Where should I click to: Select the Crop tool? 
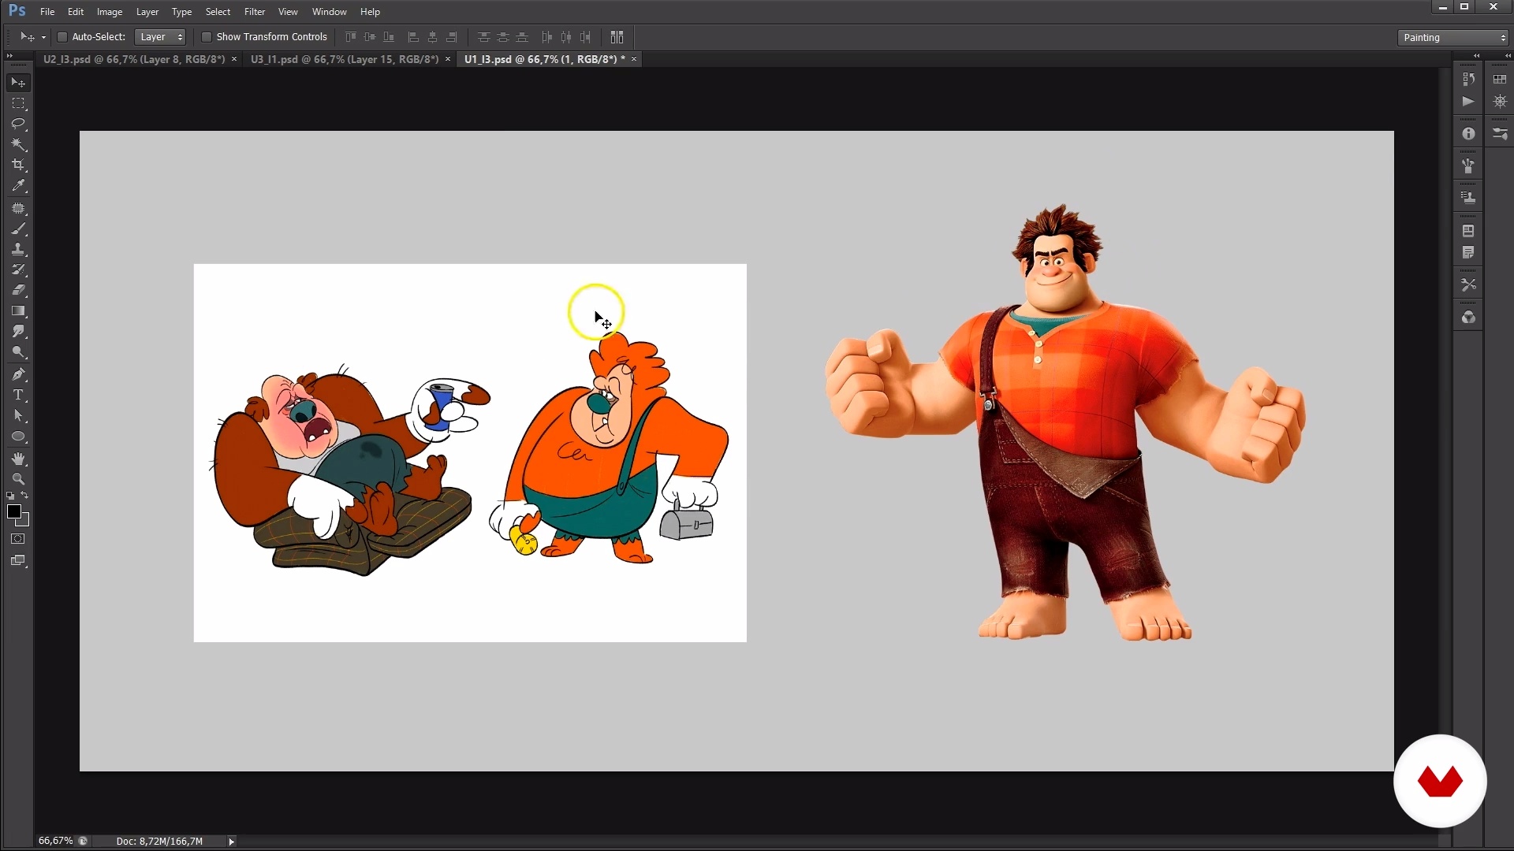(18, 165)
